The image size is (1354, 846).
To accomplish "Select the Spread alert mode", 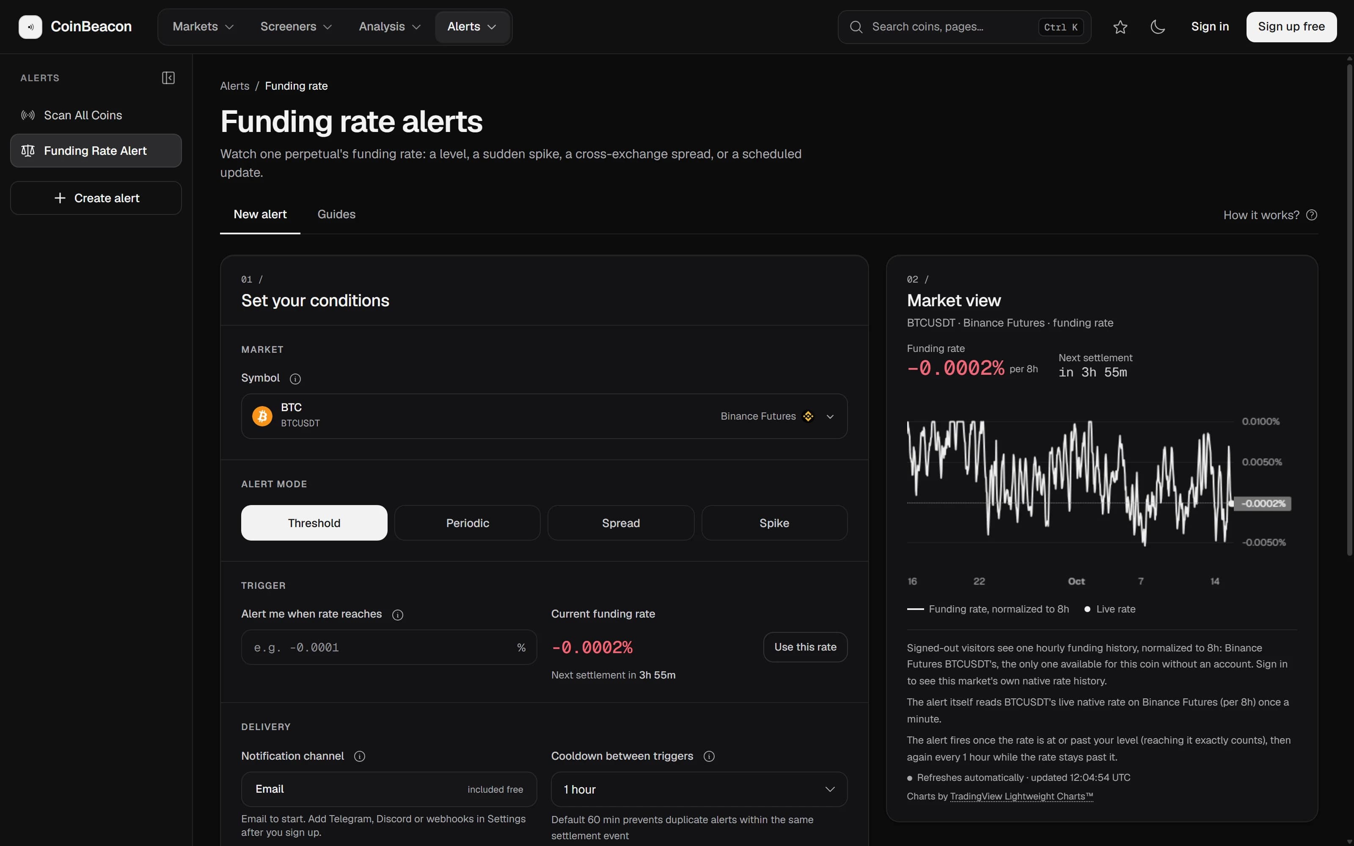I will click(x=620, y=522).
